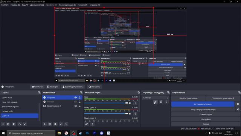Float the Управление dock panel

pos(239,93)
